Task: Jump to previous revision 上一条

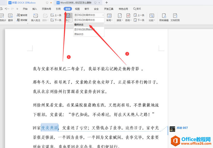Action: [139, 15]
